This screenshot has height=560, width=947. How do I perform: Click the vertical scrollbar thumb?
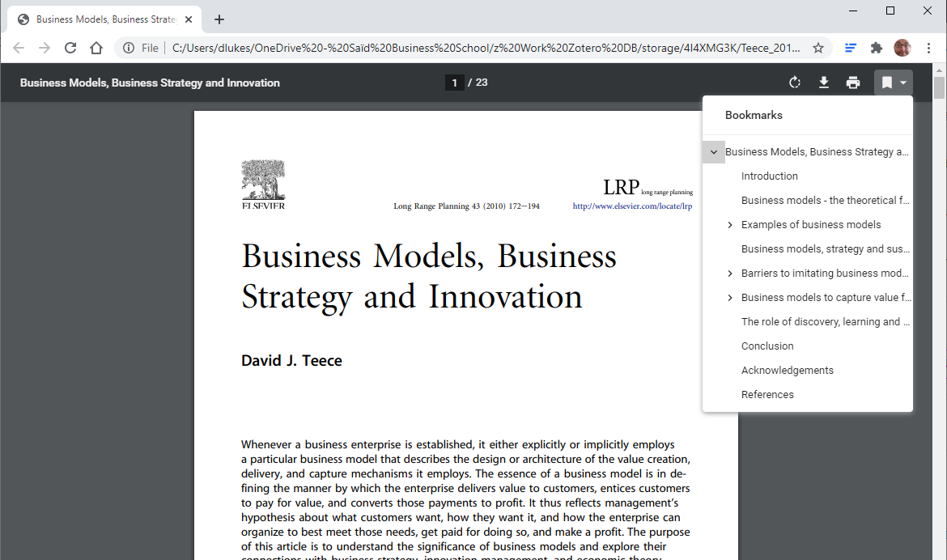[939, 87]
